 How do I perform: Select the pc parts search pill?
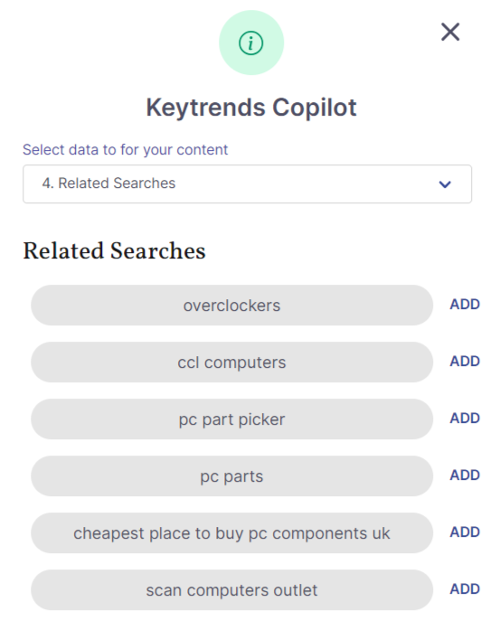point(231,476)
